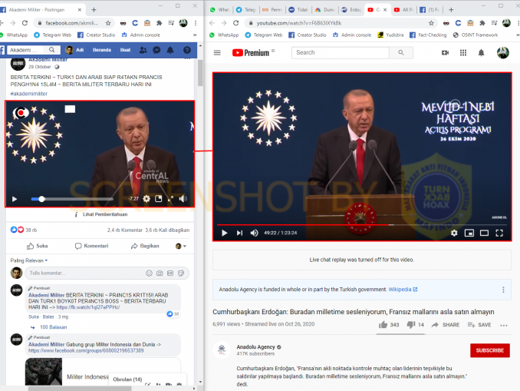Open the #akademimiliter hashtag
520x391 pixels.
(x=29, y=94)
